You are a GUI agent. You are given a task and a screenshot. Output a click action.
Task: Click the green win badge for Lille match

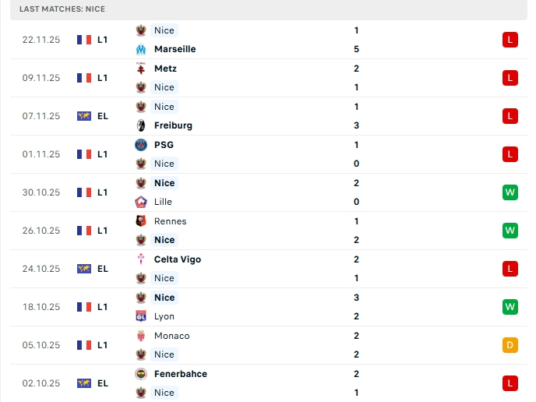510,192
